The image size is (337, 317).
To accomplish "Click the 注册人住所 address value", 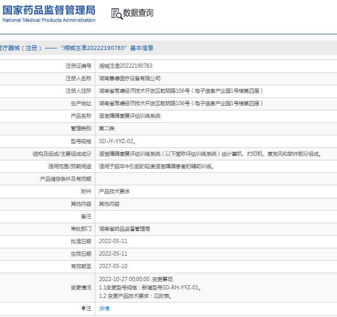I will tap(181, 91).
